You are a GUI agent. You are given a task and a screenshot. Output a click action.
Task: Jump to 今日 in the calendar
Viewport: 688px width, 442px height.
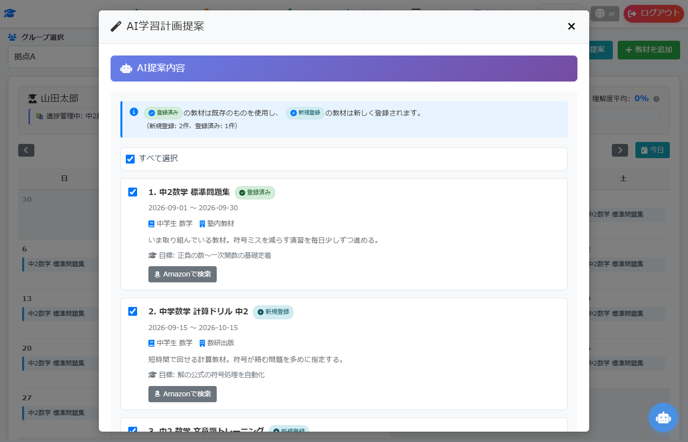tap(652, 150)
